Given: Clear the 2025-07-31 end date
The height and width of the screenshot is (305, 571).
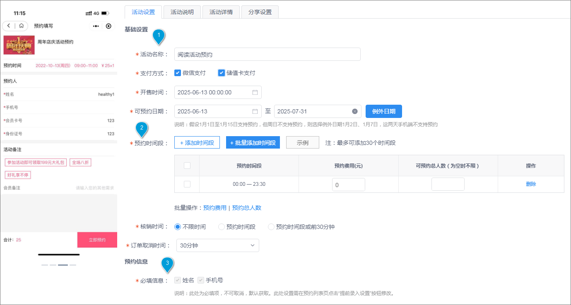Looking at the screenshot, I should point(355,111).
